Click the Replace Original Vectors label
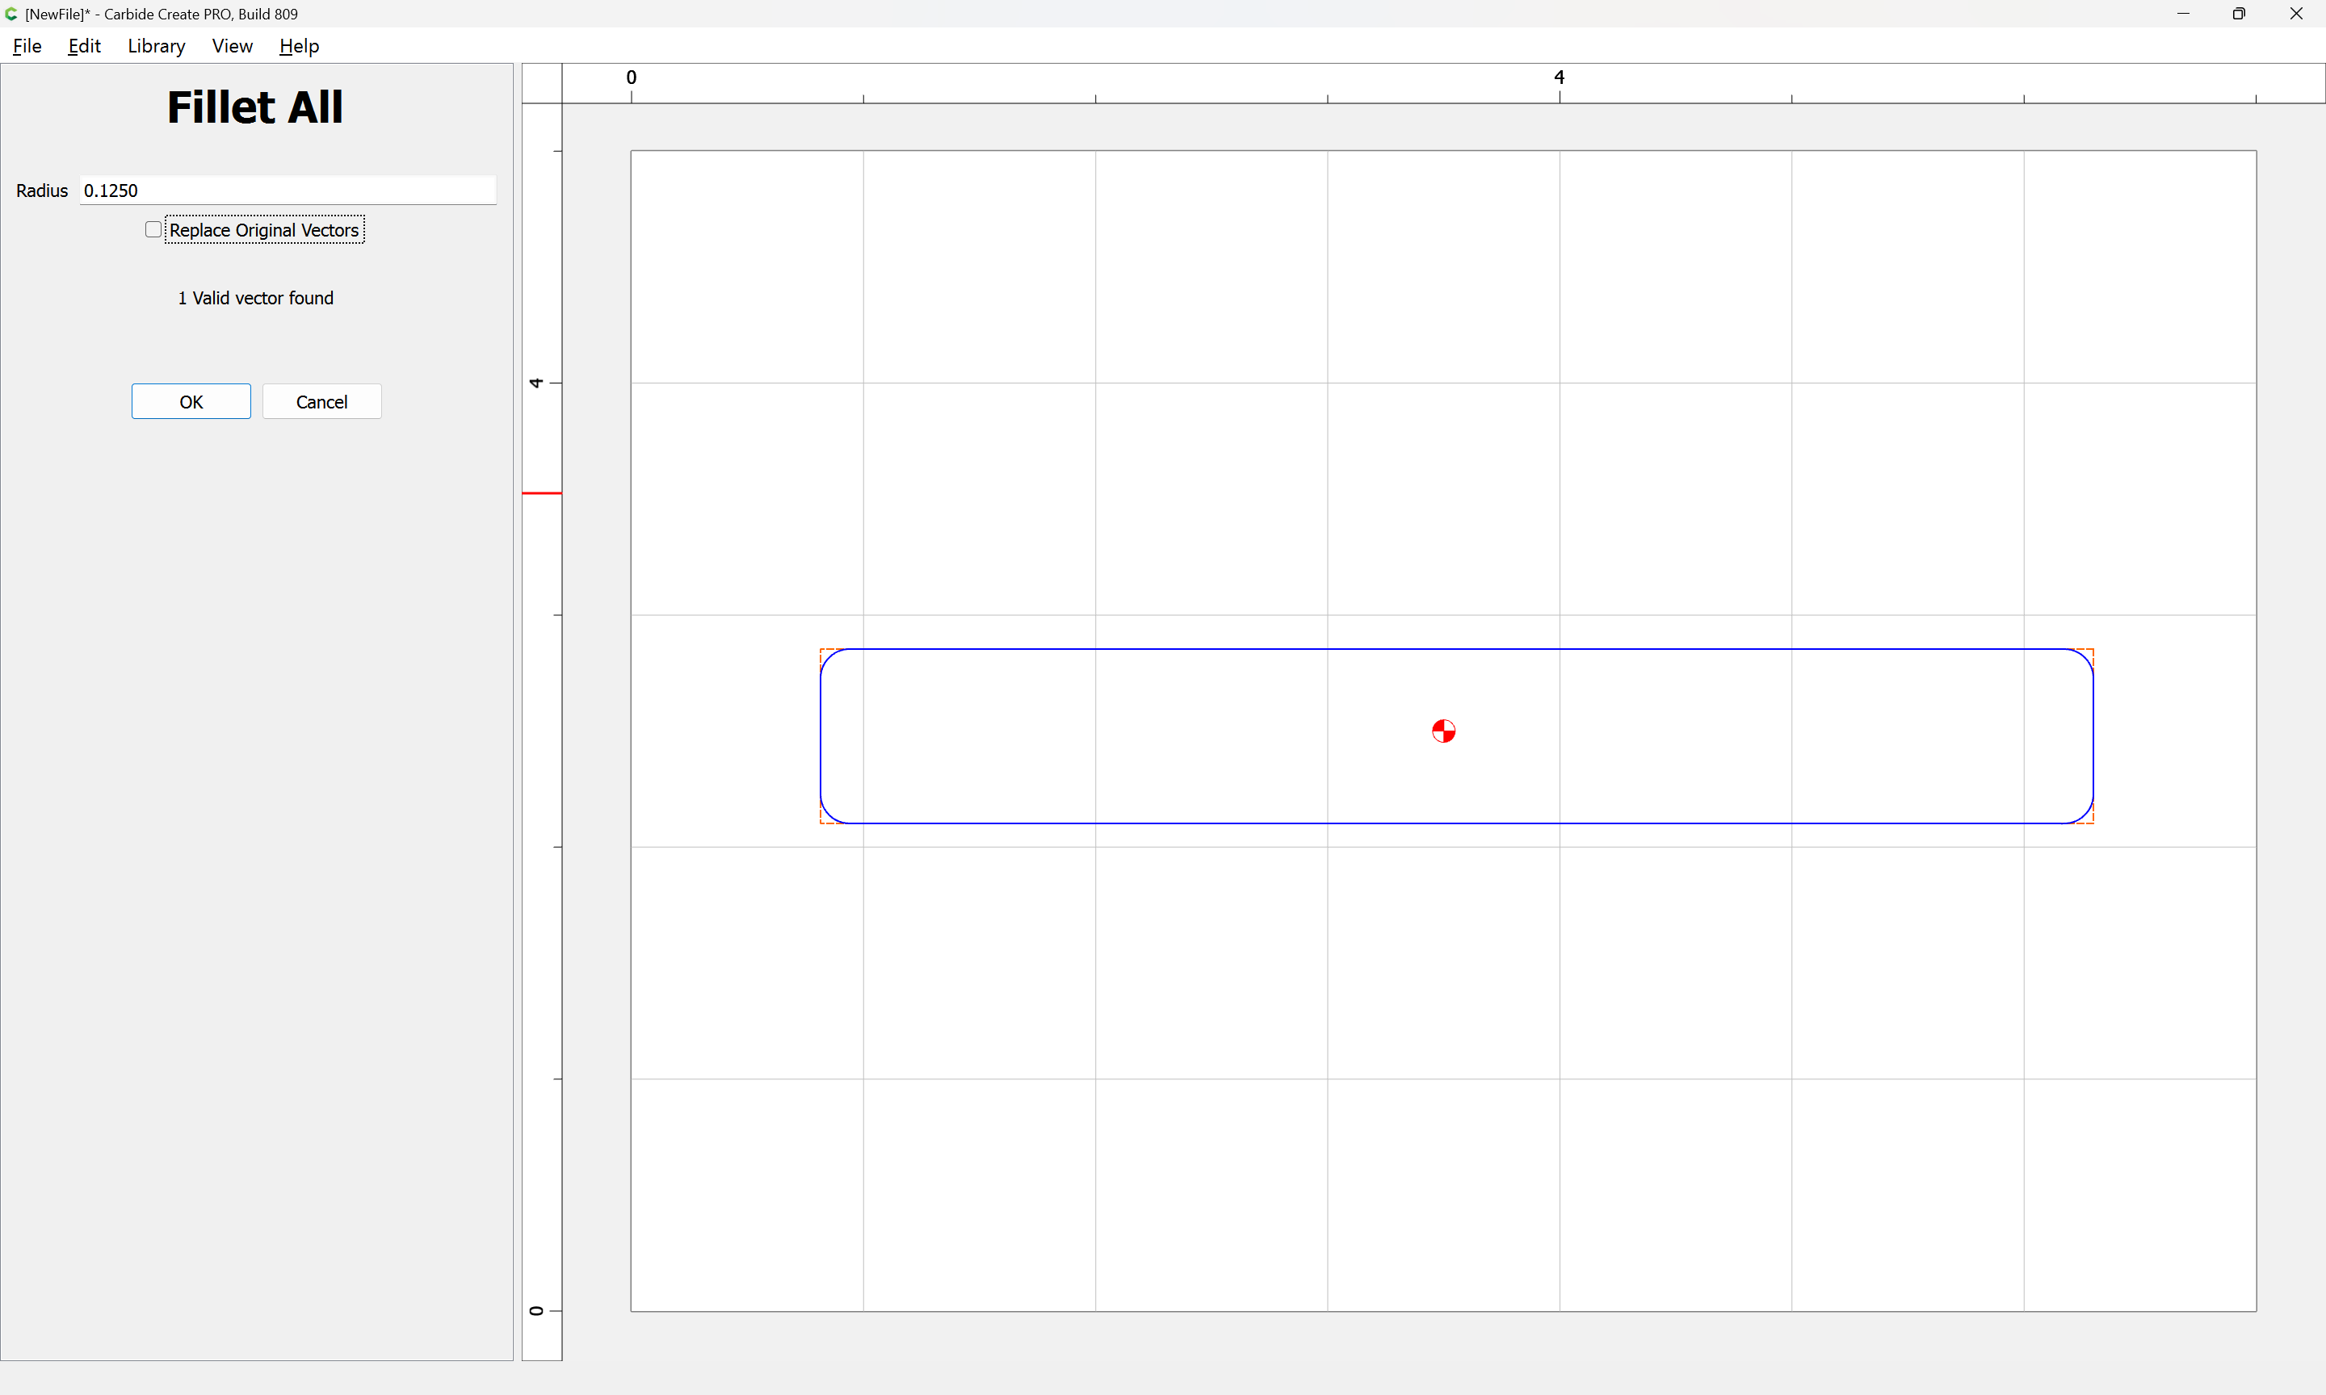This screenshot has width=2326, height=1395. (264, 230)
